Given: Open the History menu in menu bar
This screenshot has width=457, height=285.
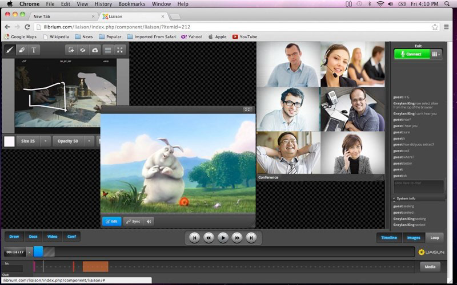Looking at the screenshot, I should click(x=103, y=4).
